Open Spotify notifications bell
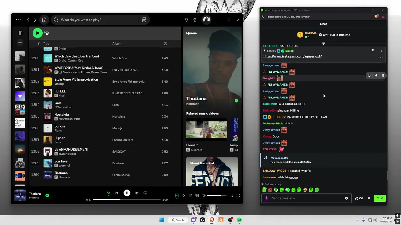This screenshot has width=401, height=225. click(186, 20)
